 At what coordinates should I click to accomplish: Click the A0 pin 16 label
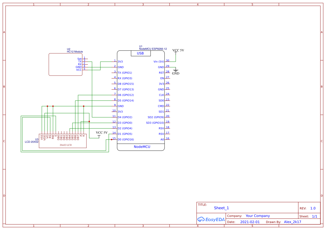pos(162,139)
